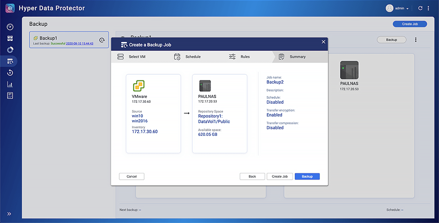Click the admin user avatar
This screenshot has height=223, width=439.
point(389,8)
